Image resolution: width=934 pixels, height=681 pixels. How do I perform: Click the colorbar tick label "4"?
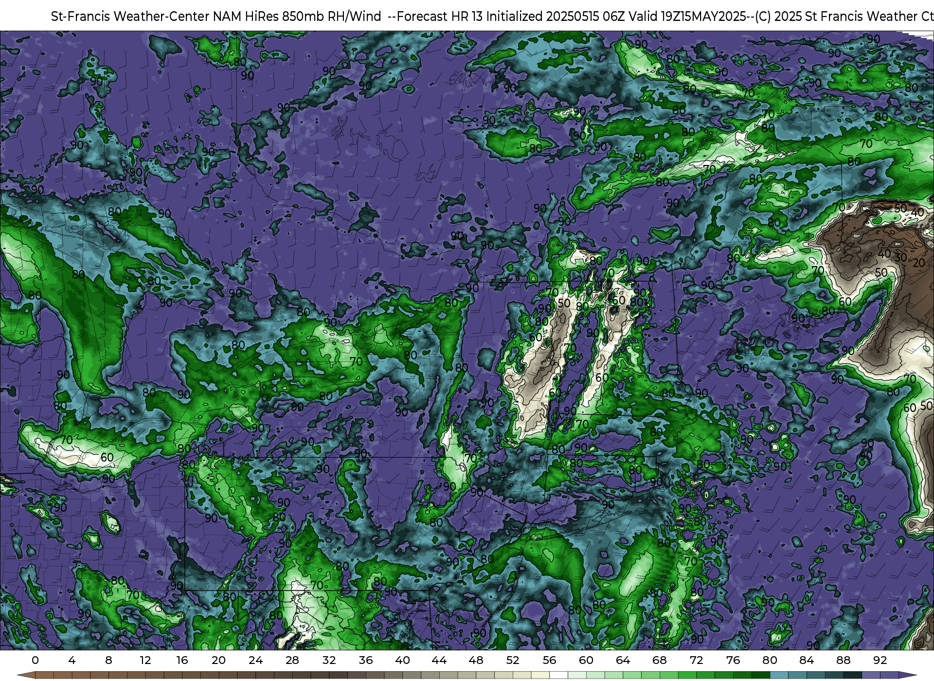point(72,660)
